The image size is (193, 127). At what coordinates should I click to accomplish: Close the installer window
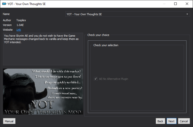[x=187, y=4]
